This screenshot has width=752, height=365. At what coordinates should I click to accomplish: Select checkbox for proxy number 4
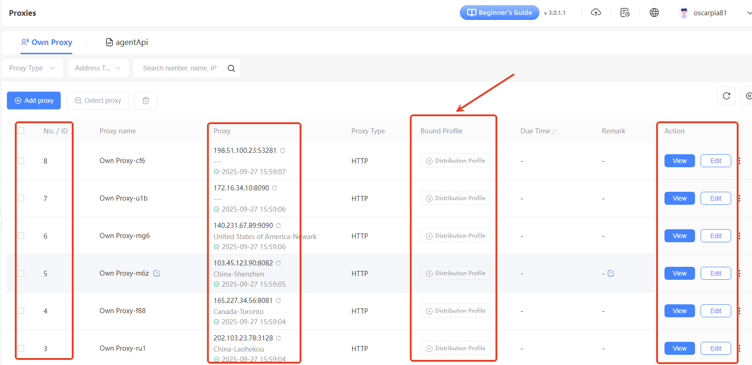tap(21, 311)
